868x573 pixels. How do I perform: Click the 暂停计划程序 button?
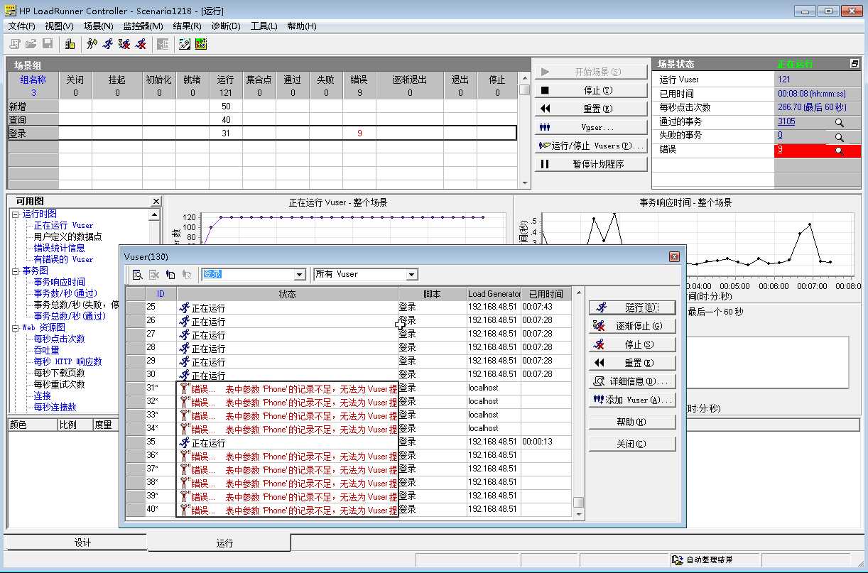tap(591, 164)
